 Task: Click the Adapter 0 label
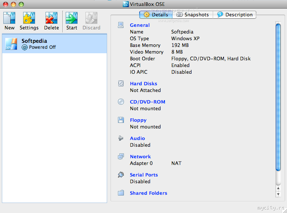[x=141, y=163]
